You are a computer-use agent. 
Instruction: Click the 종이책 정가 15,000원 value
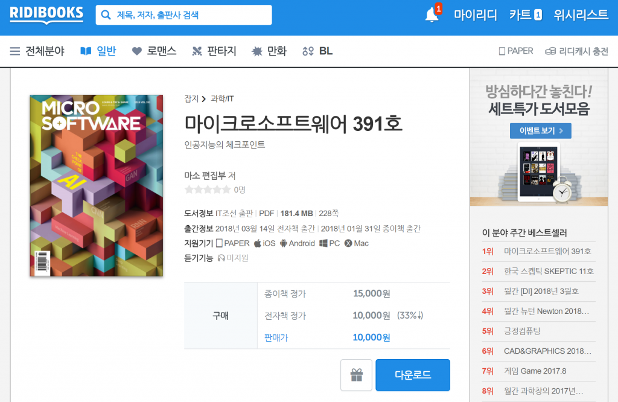tap(371, 293)
